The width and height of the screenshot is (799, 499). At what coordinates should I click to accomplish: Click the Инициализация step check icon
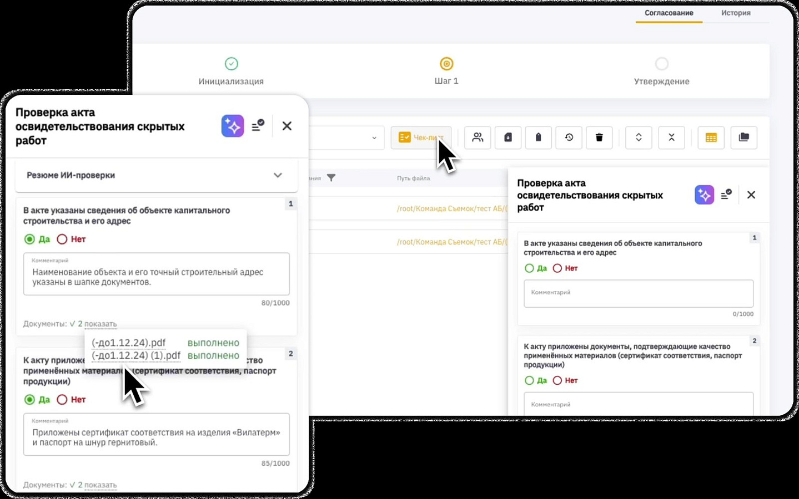point(232,64)
